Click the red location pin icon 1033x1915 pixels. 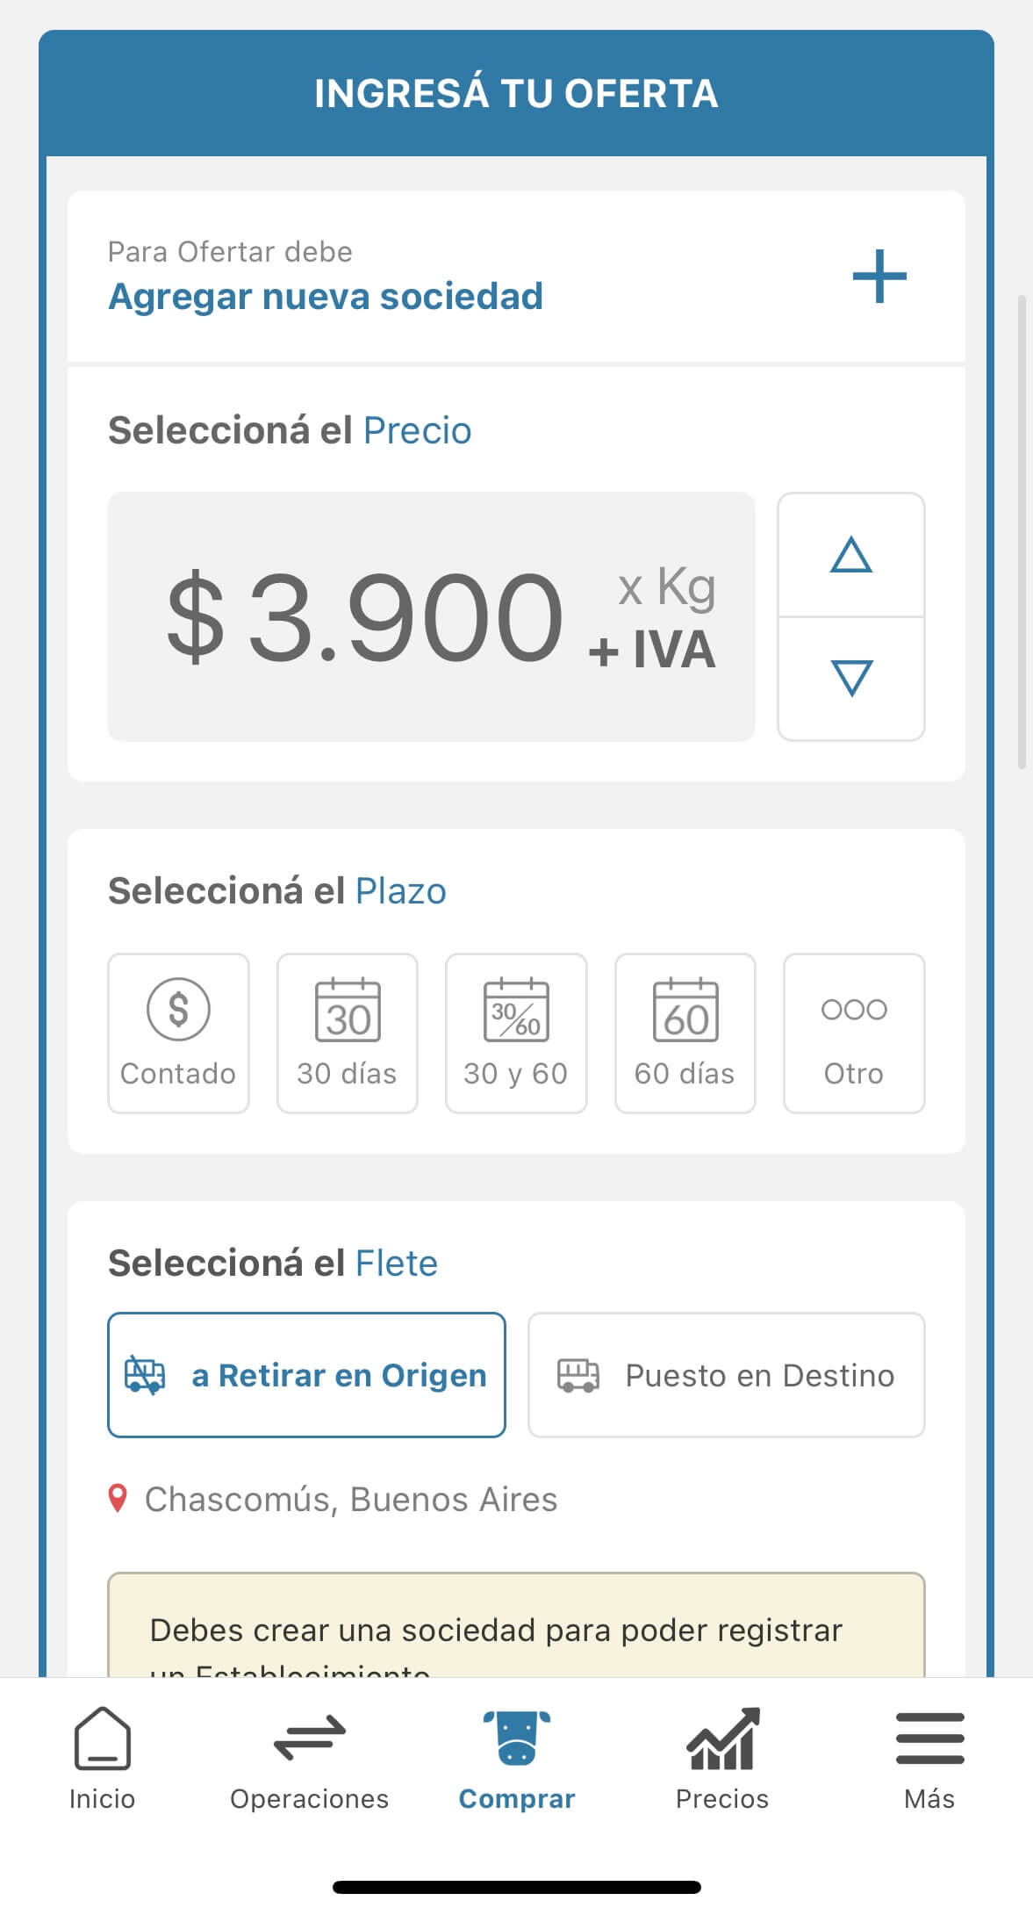[118, 1498]
